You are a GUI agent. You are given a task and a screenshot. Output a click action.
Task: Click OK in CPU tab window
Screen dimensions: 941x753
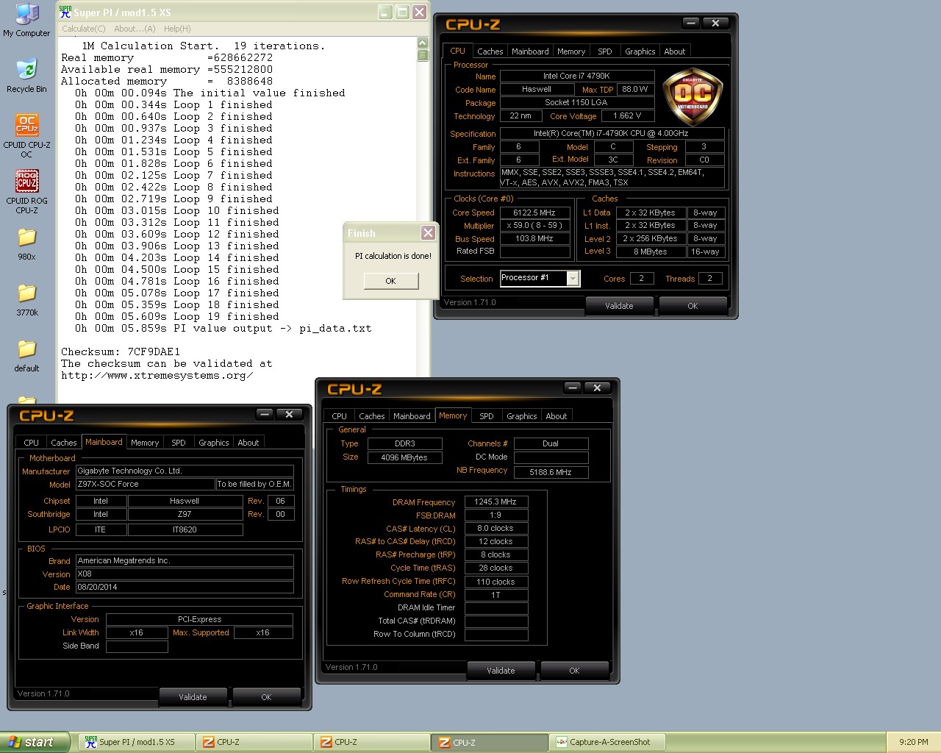(x=693, y=306)
